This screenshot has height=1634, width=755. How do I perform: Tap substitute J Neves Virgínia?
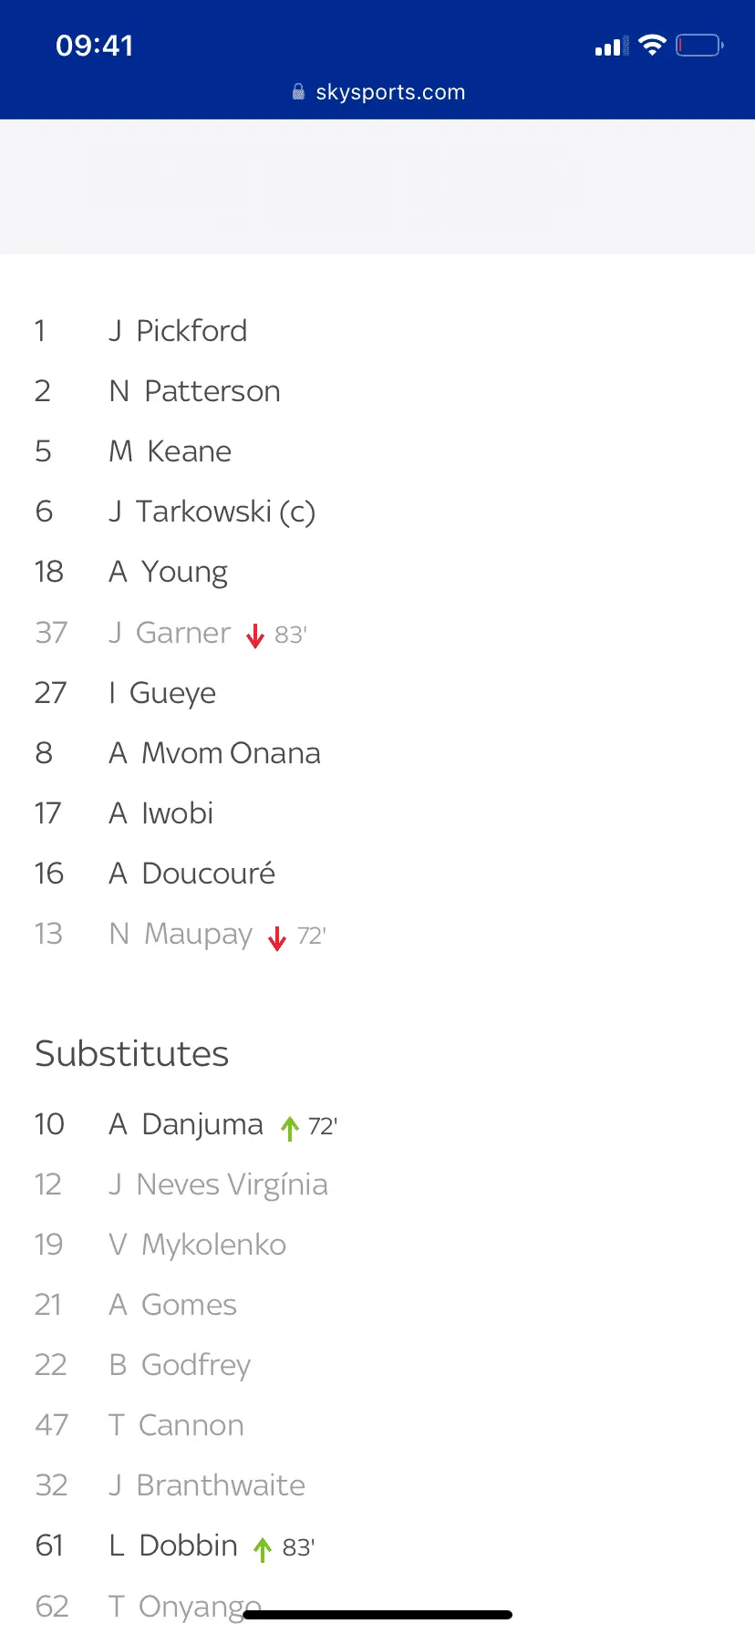click(218, 1184)
